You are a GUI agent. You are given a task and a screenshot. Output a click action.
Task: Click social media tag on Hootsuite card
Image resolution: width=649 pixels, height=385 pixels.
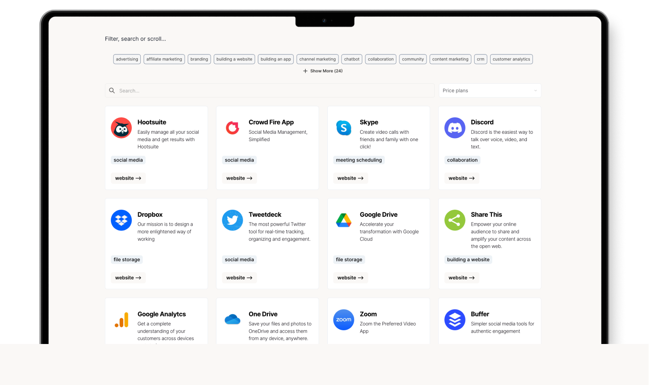click(128, 160)
